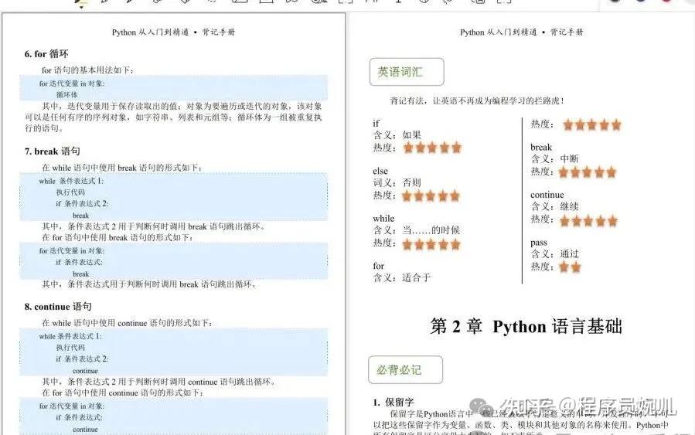Click the code line "循环体"

67,94
